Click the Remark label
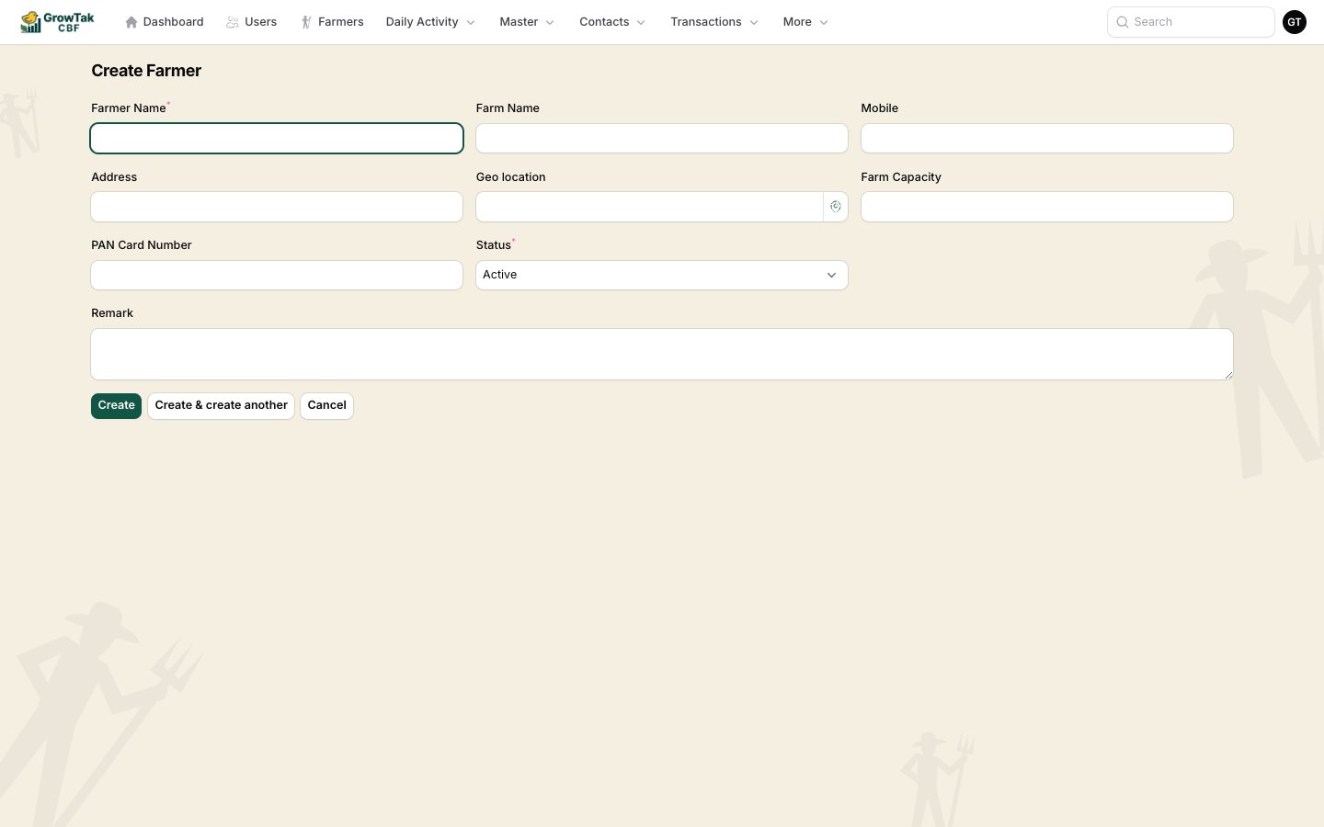Screen dimensions: 1324x827 pos(112,313)
